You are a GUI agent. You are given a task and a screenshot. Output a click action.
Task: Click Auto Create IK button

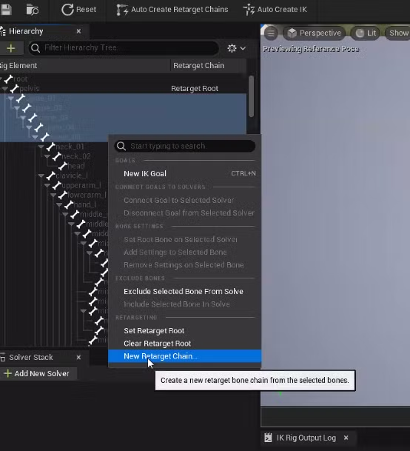[x=275, y=10]
